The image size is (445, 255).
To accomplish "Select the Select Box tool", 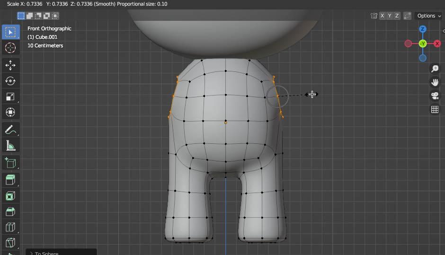I will point(10,32).
